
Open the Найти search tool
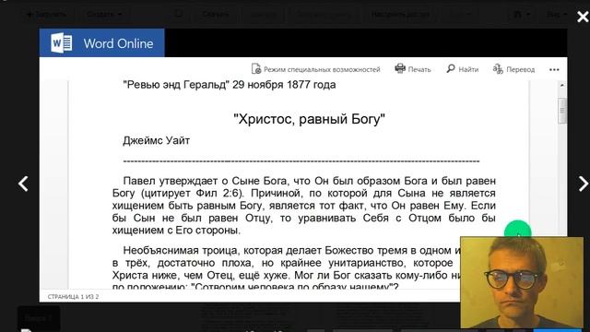pos(463,69)
